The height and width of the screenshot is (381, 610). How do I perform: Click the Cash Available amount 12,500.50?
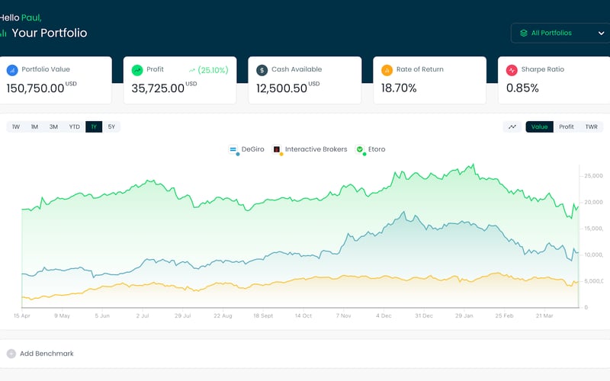[281, 88]
